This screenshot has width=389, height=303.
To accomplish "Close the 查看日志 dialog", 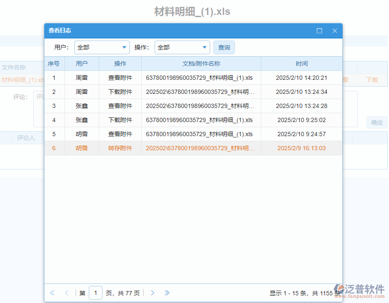I will [335, 31].
